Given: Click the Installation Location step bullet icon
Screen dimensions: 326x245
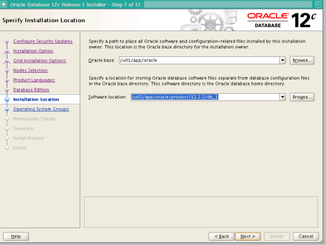Looking at the screenshot, I should [x=7, y=100].
